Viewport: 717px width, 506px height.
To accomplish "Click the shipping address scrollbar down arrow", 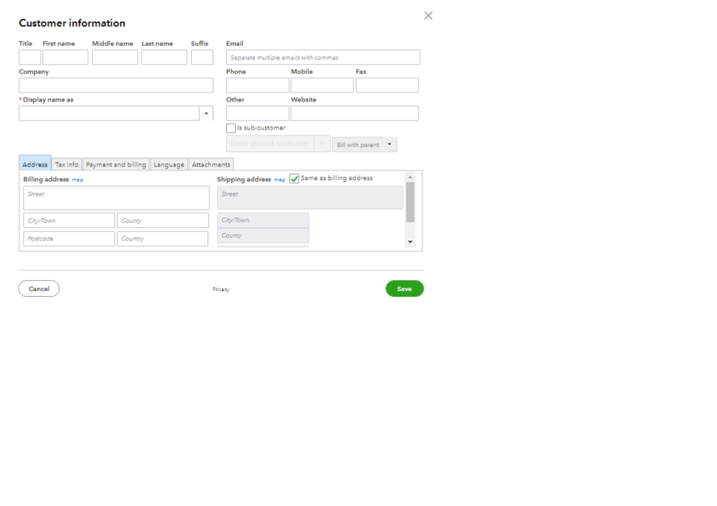I will pos(410,243).
